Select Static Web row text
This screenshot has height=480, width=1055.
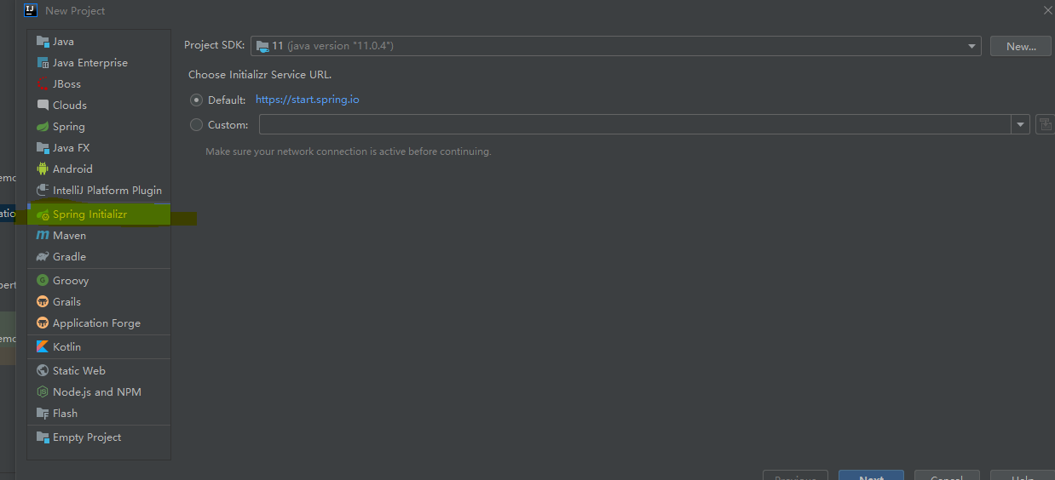(x=79, y=371)
